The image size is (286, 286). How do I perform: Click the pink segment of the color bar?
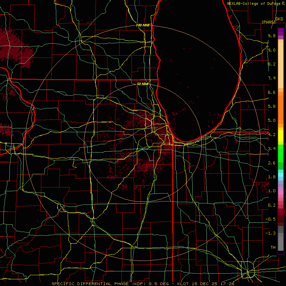click(281, 193)
